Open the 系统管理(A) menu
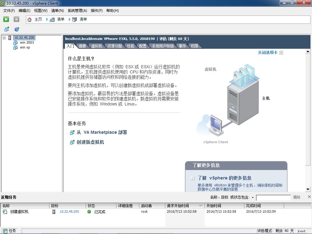This screenshot has width=312, height=234. 77,11
